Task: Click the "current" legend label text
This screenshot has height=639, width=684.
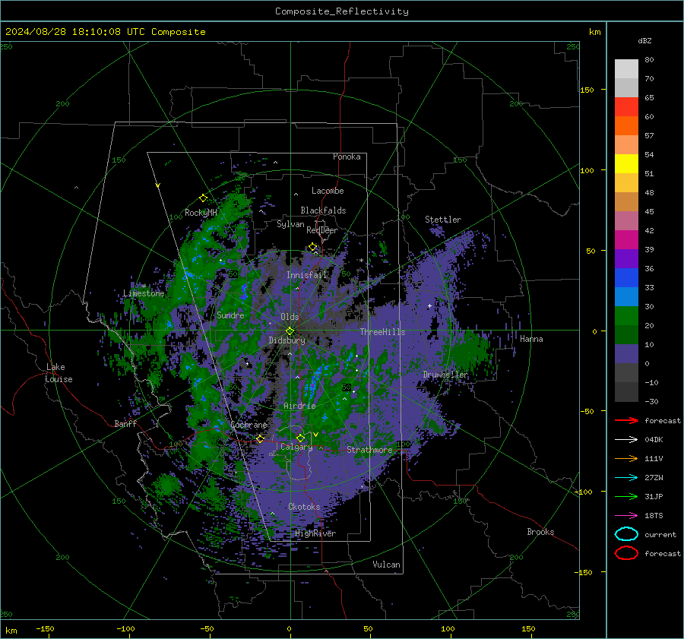Action: pos(660,534)
